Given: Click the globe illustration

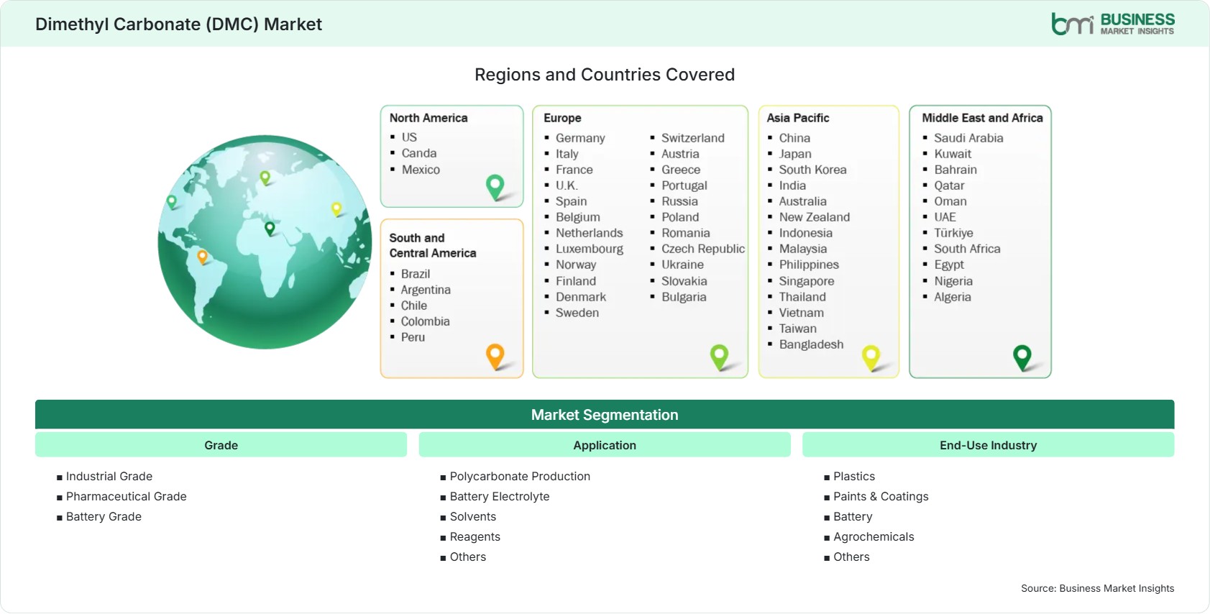Looking at the screenshot, I should point(265,242).
